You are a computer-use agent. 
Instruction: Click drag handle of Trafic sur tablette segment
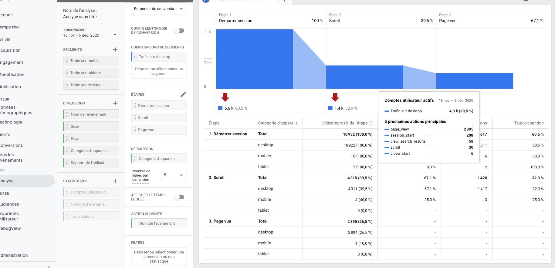(x=67, y=73)
